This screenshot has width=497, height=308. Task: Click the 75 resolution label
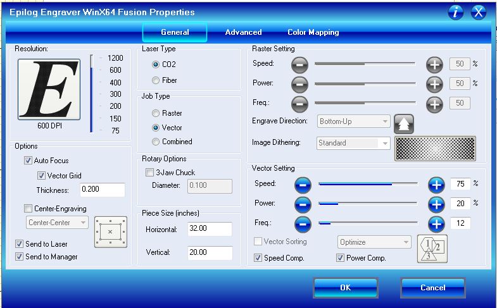click(x=115, y=131)
